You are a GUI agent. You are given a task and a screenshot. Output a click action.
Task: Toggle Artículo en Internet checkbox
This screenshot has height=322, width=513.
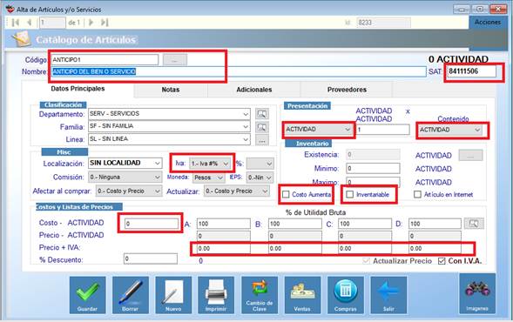click(x=417, y=195)
